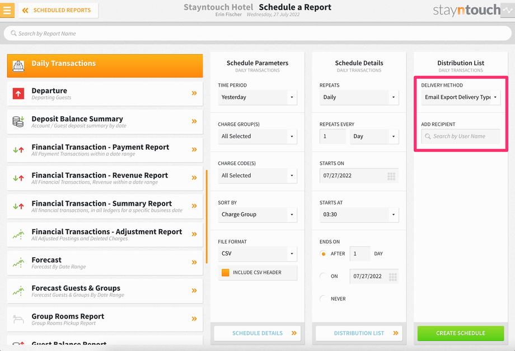Click the Departure row chevron arrows
Viewport: 515px width, 351px height.
coord(194,93)
